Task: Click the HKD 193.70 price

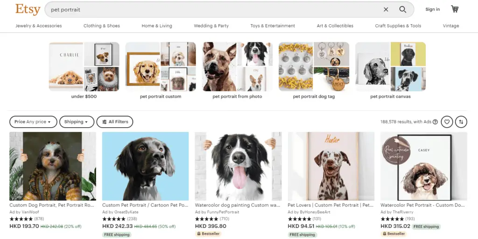Action: pos(24,226)
